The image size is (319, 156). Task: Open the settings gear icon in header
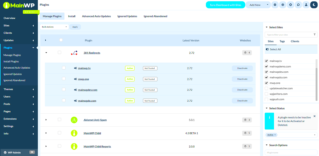coord(275,5)
